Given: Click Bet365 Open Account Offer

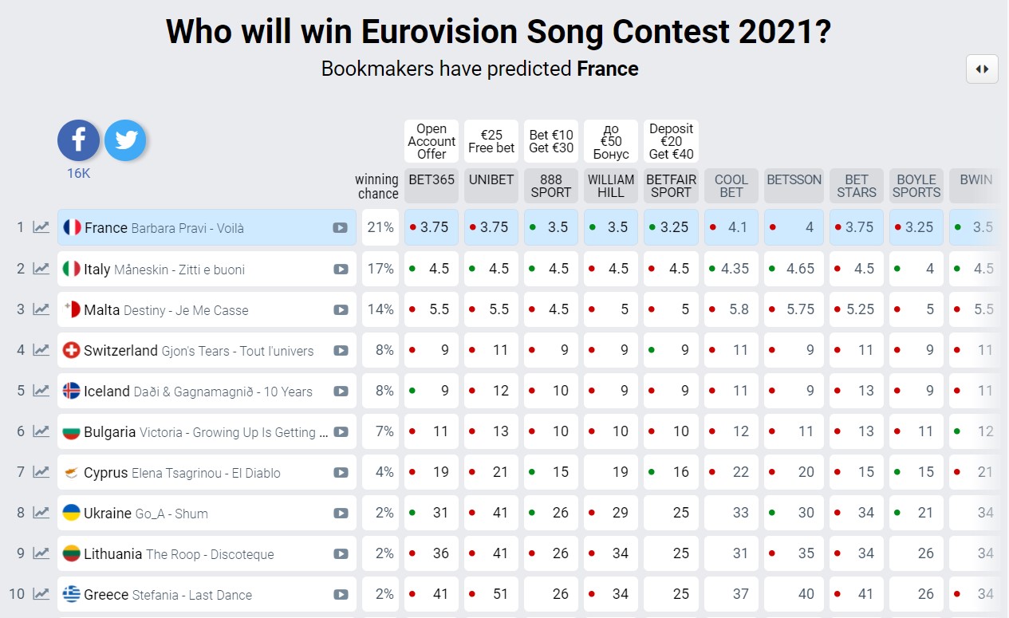Looking at the screenshot, I should click(x=432, y=141).
